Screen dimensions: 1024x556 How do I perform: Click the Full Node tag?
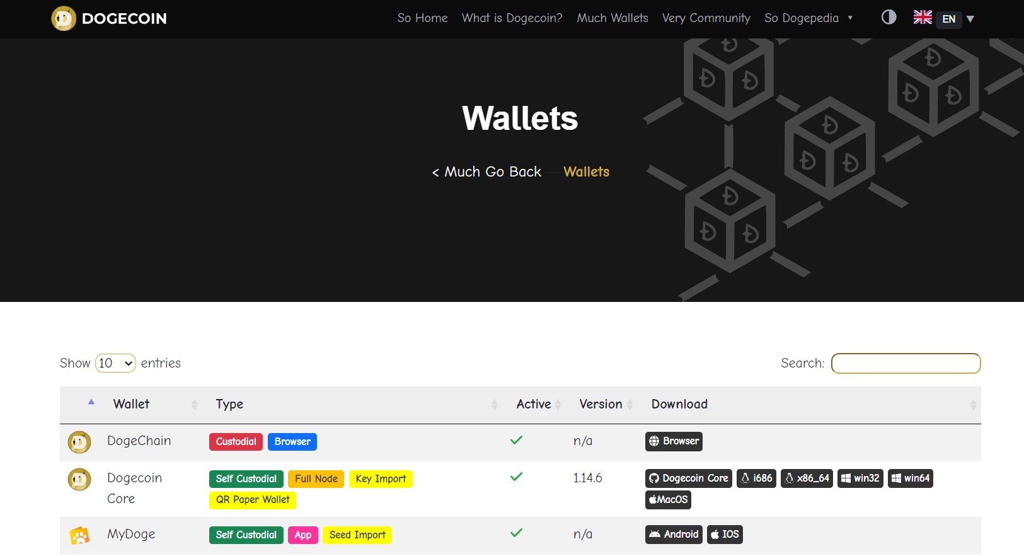[316, 478]
